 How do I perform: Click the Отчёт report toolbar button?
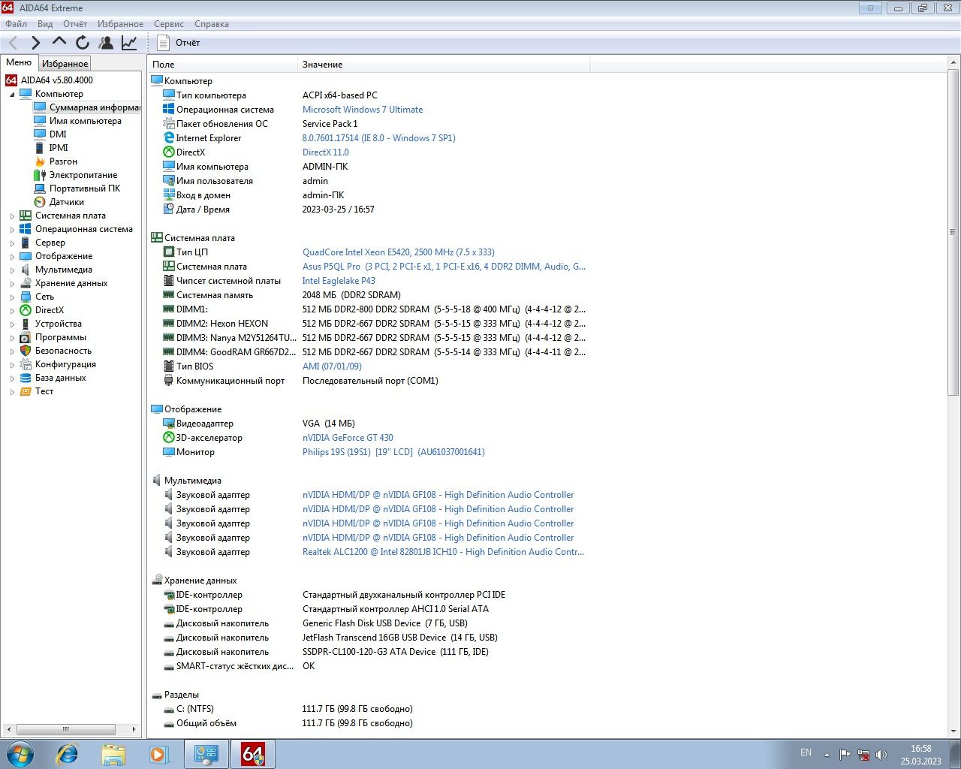click(179, 43)
